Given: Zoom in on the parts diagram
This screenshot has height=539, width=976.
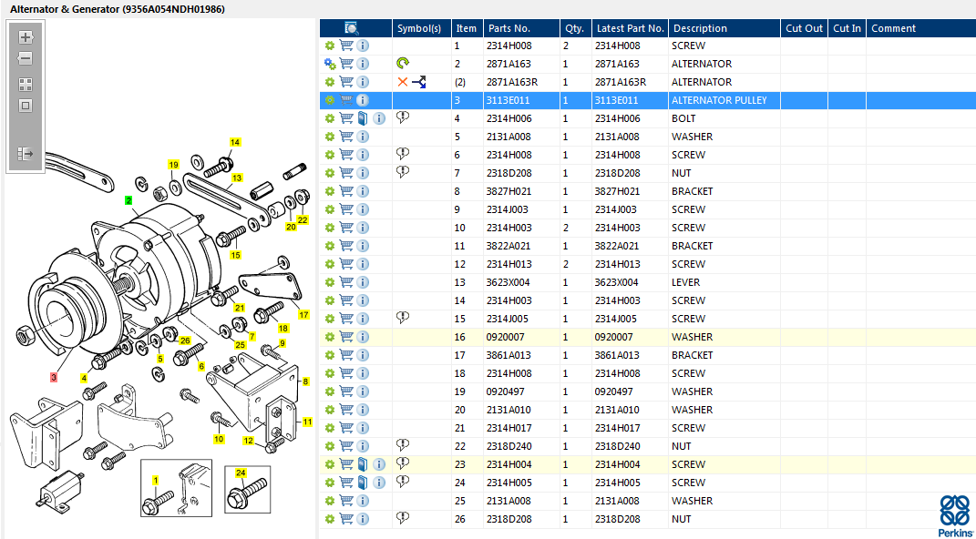Looking at the screenshot, I should point(26,37).
